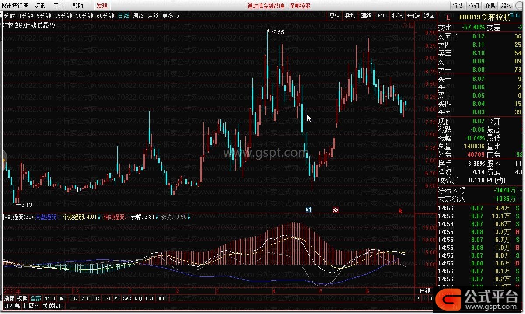
Task: Open the 资讯 menu
Action: coord(40,6)
